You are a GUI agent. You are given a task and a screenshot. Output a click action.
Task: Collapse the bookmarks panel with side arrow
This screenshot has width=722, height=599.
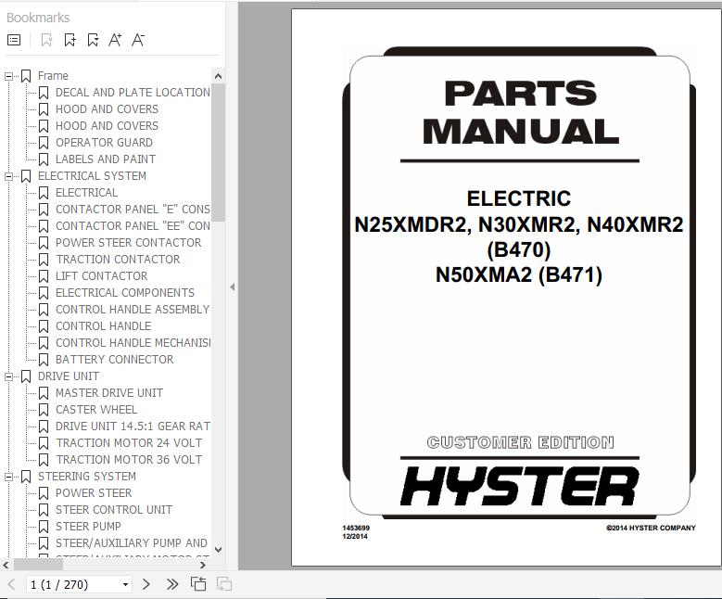coord(232,287)
